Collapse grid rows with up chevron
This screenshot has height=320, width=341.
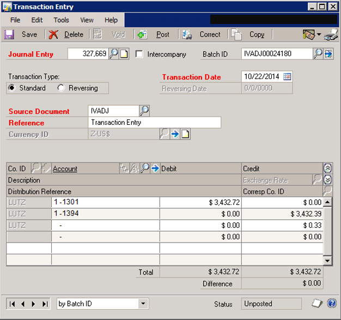point(327,168)
